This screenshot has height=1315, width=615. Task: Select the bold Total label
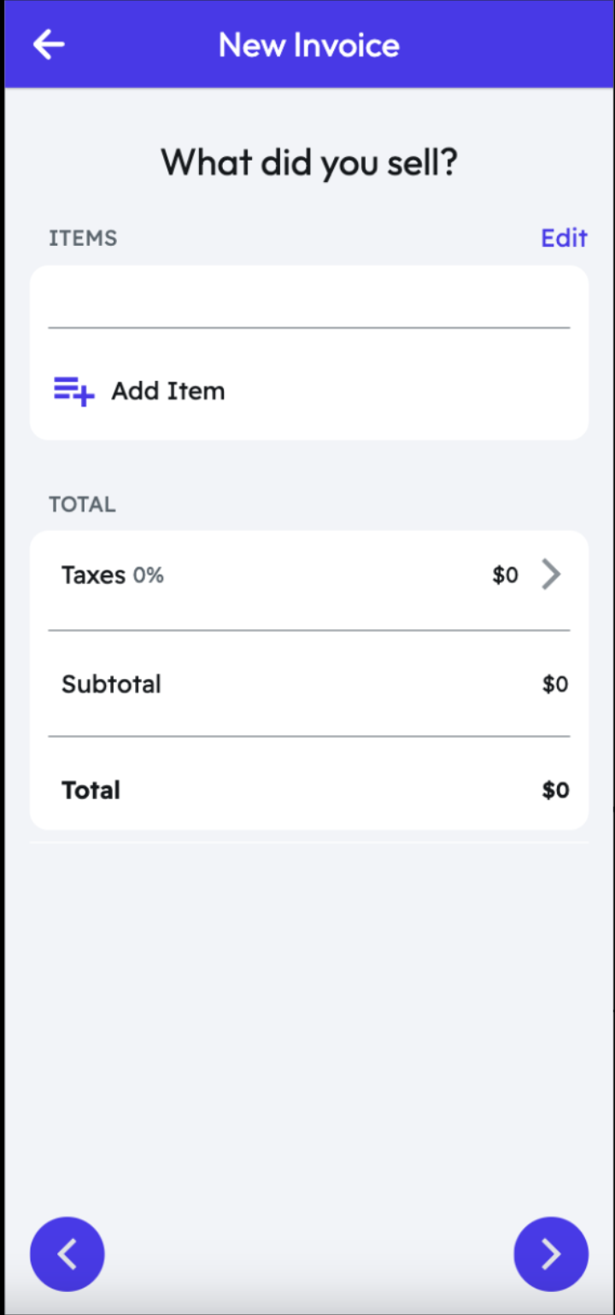point(91,790)
